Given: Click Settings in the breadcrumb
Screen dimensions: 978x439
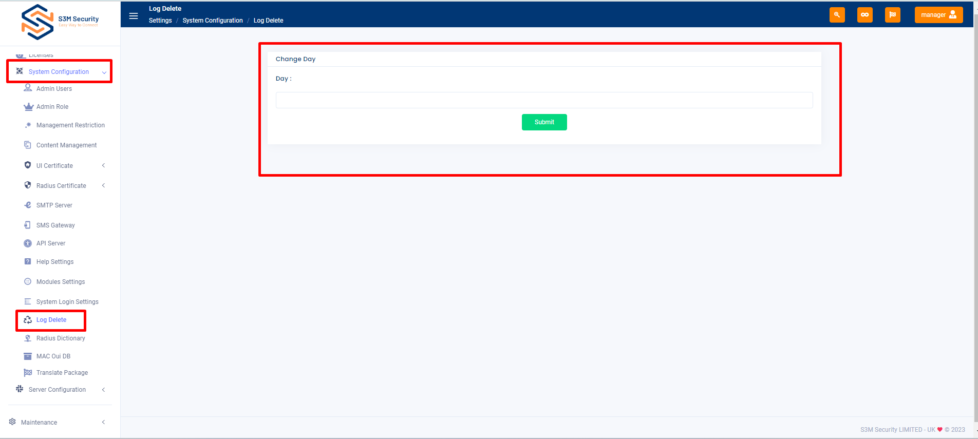Looking at the screenshot, I should 160,21.
